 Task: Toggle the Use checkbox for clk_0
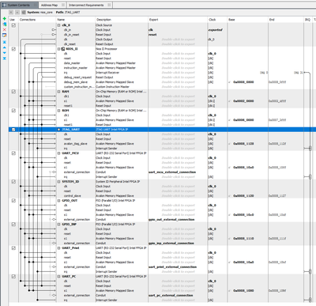click(x=13, y=25)
